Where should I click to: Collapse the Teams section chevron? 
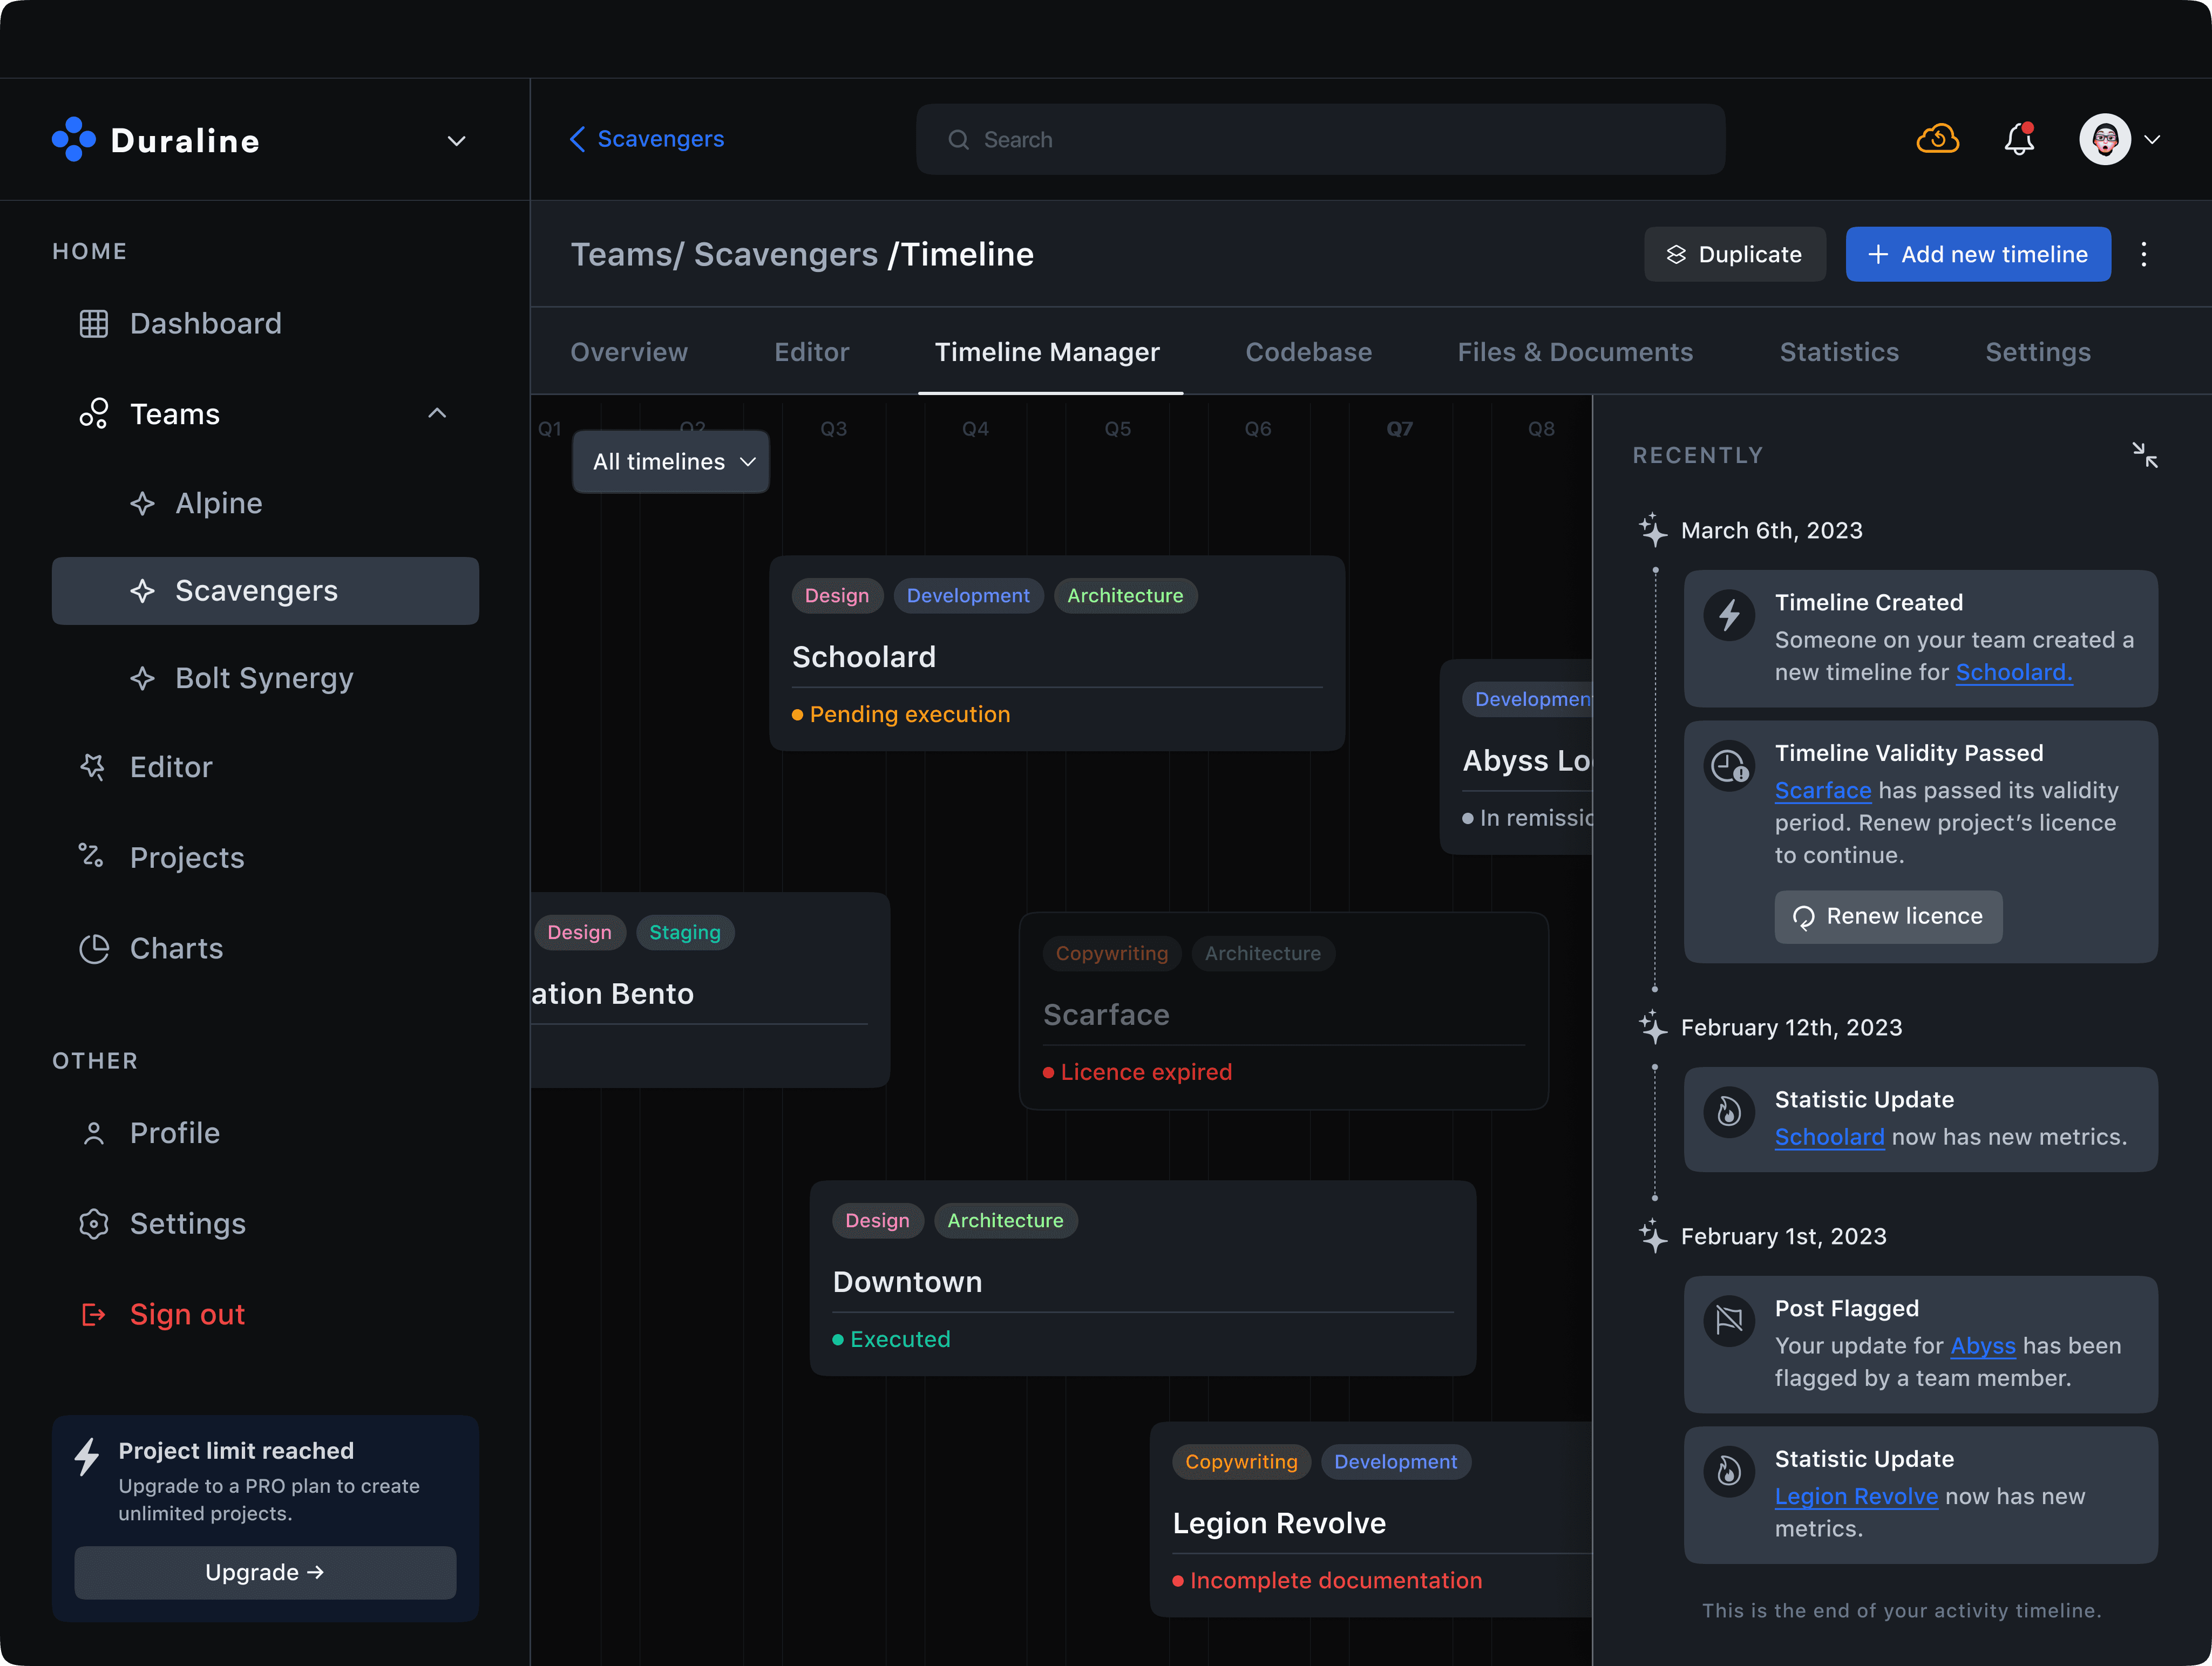pos(437,414)
